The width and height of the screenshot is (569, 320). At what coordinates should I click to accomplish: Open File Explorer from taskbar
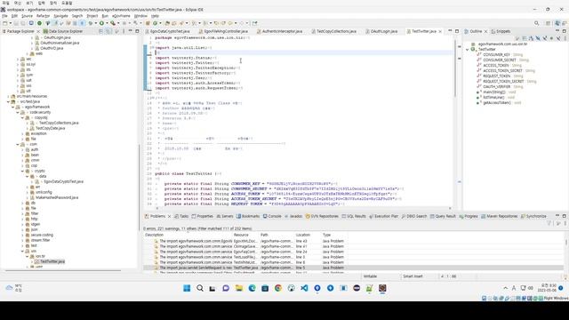point(239,288)
